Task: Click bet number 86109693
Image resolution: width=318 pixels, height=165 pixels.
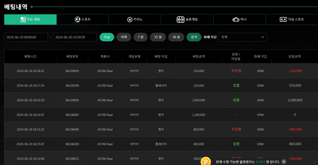Action: pyautogui.click(x=72, y=71)
